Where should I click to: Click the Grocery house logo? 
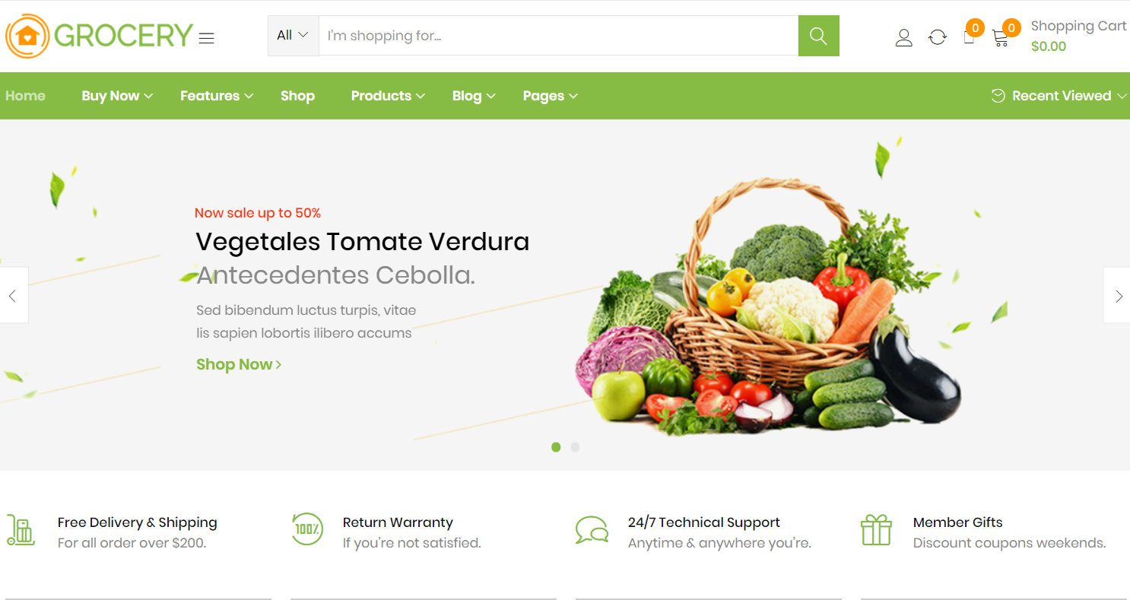coord(100,36)
